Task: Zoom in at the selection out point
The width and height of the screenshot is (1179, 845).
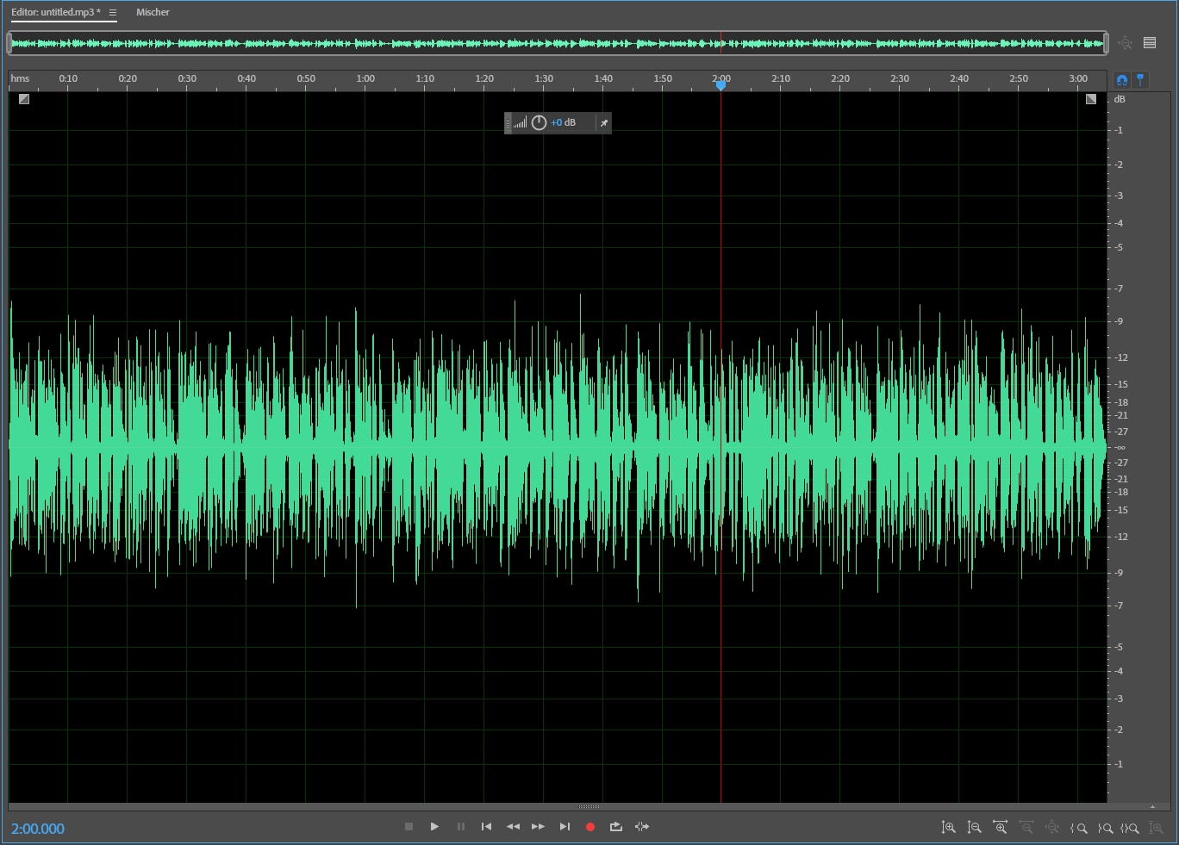Action: (x=1105, y=828)
